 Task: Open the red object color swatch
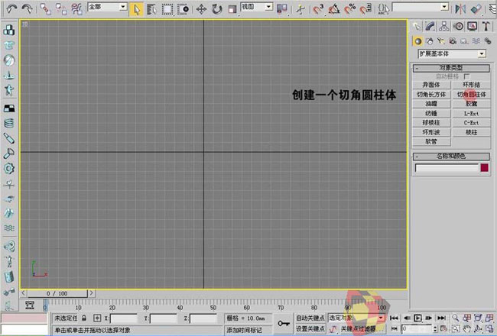pyautogui.click(x=484, y=167)
